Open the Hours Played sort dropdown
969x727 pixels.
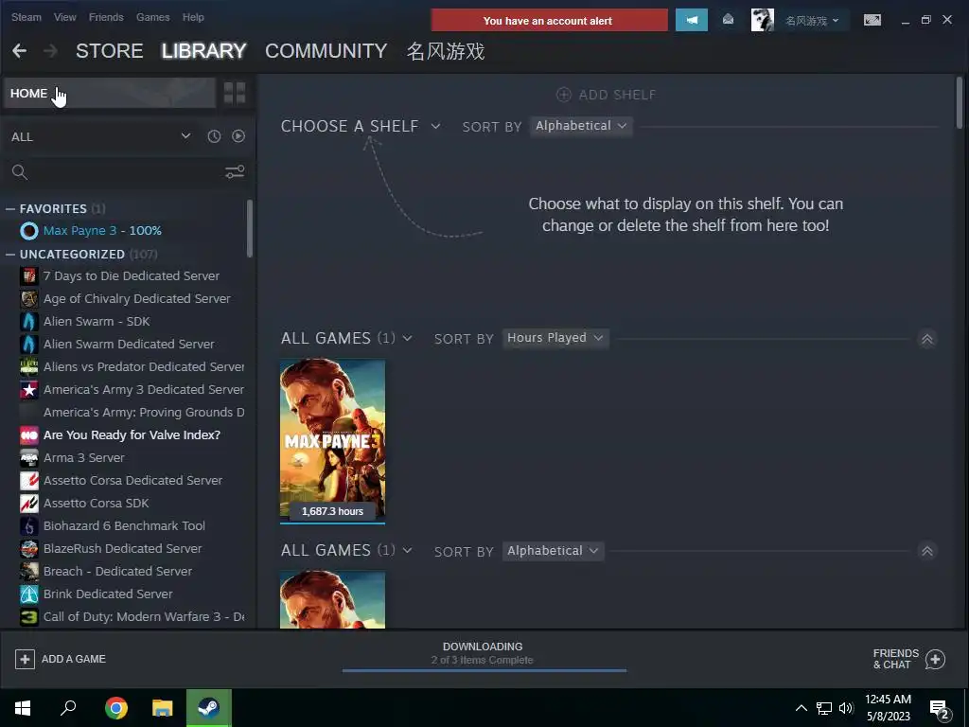555,338
